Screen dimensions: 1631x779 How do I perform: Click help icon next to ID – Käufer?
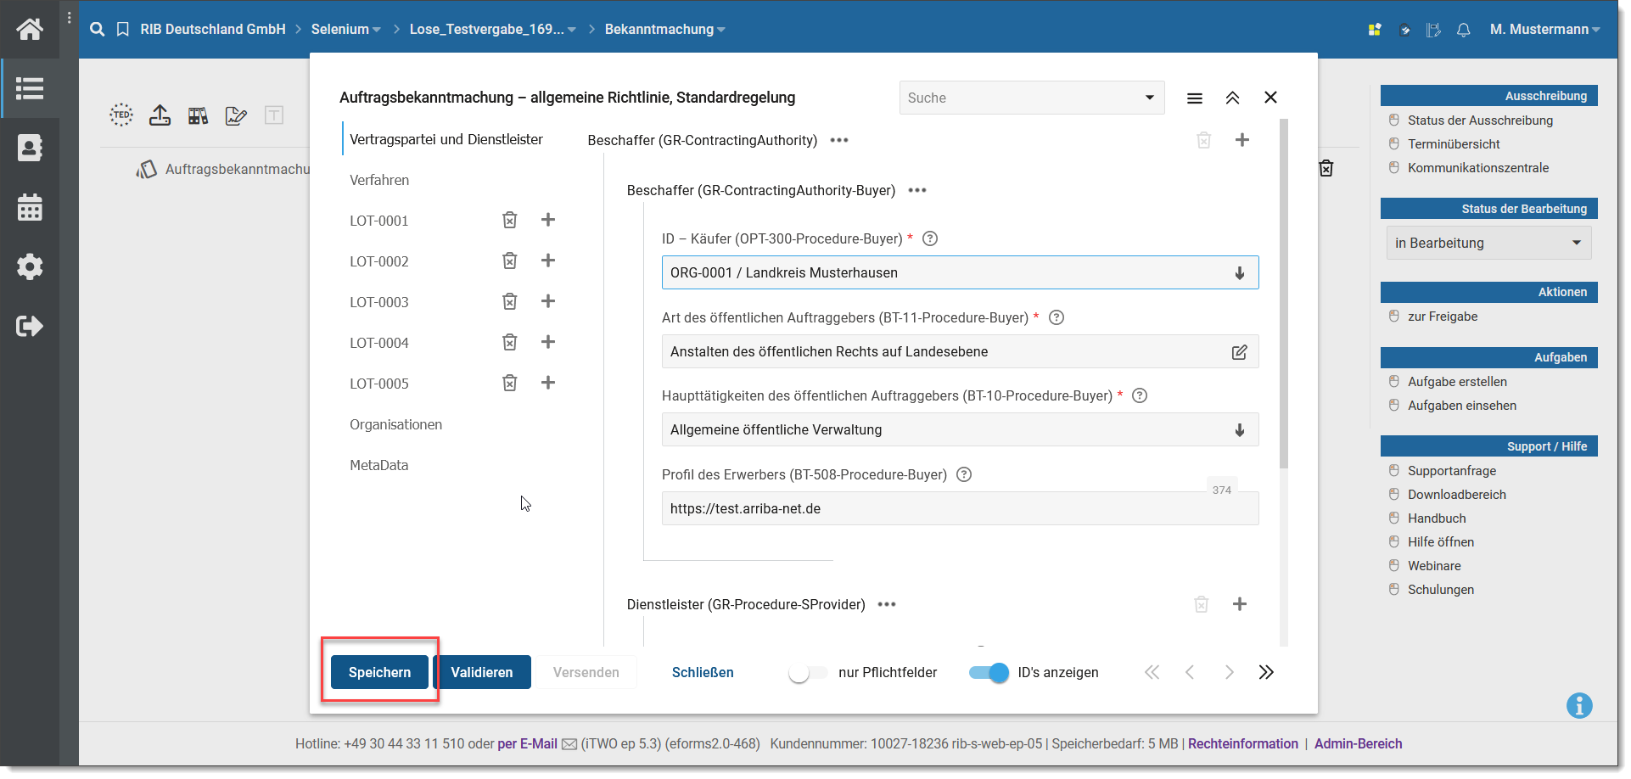(x=930, y=238)
